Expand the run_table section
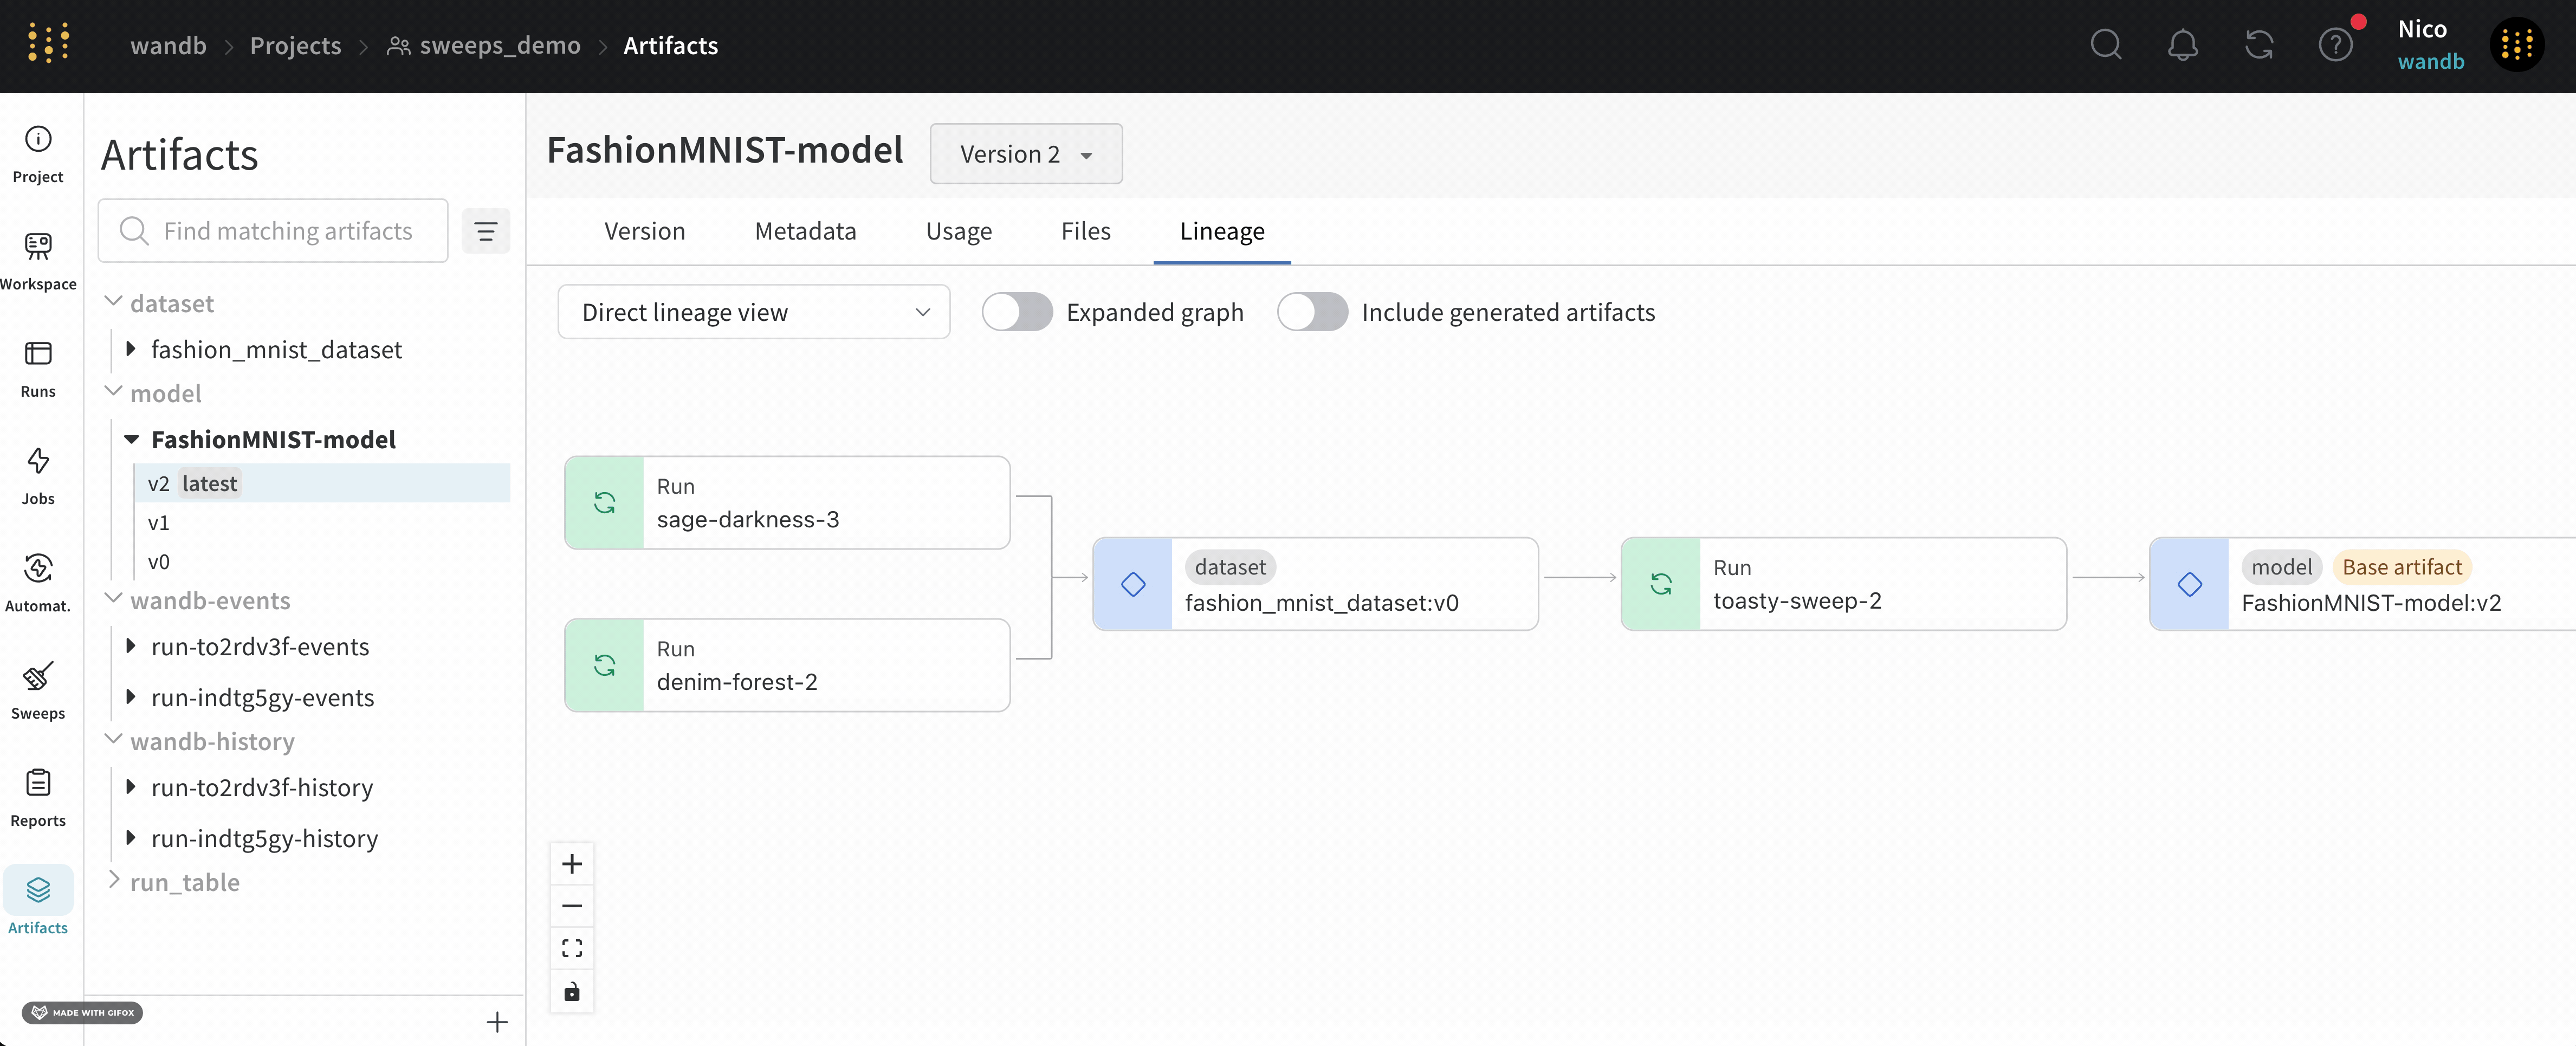The width and height of the screenshot is (2576, 1046). 114,881
